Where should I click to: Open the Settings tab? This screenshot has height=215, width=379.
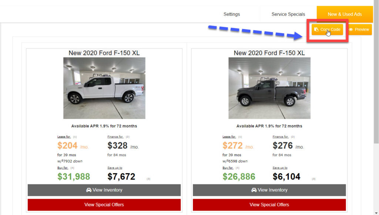click(x=232, y=14)
